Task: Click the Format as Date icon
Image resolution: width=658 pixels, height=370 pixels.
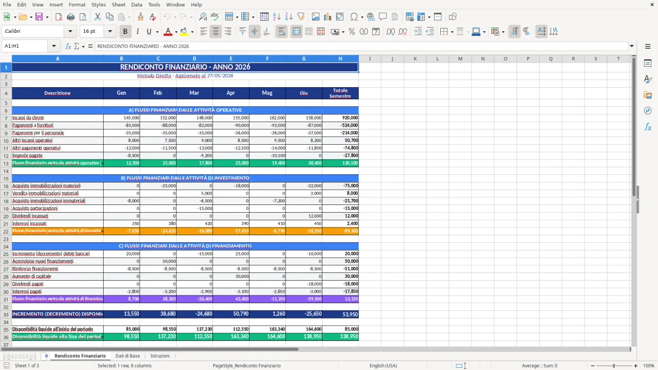Action: click(x=376, y=32)
